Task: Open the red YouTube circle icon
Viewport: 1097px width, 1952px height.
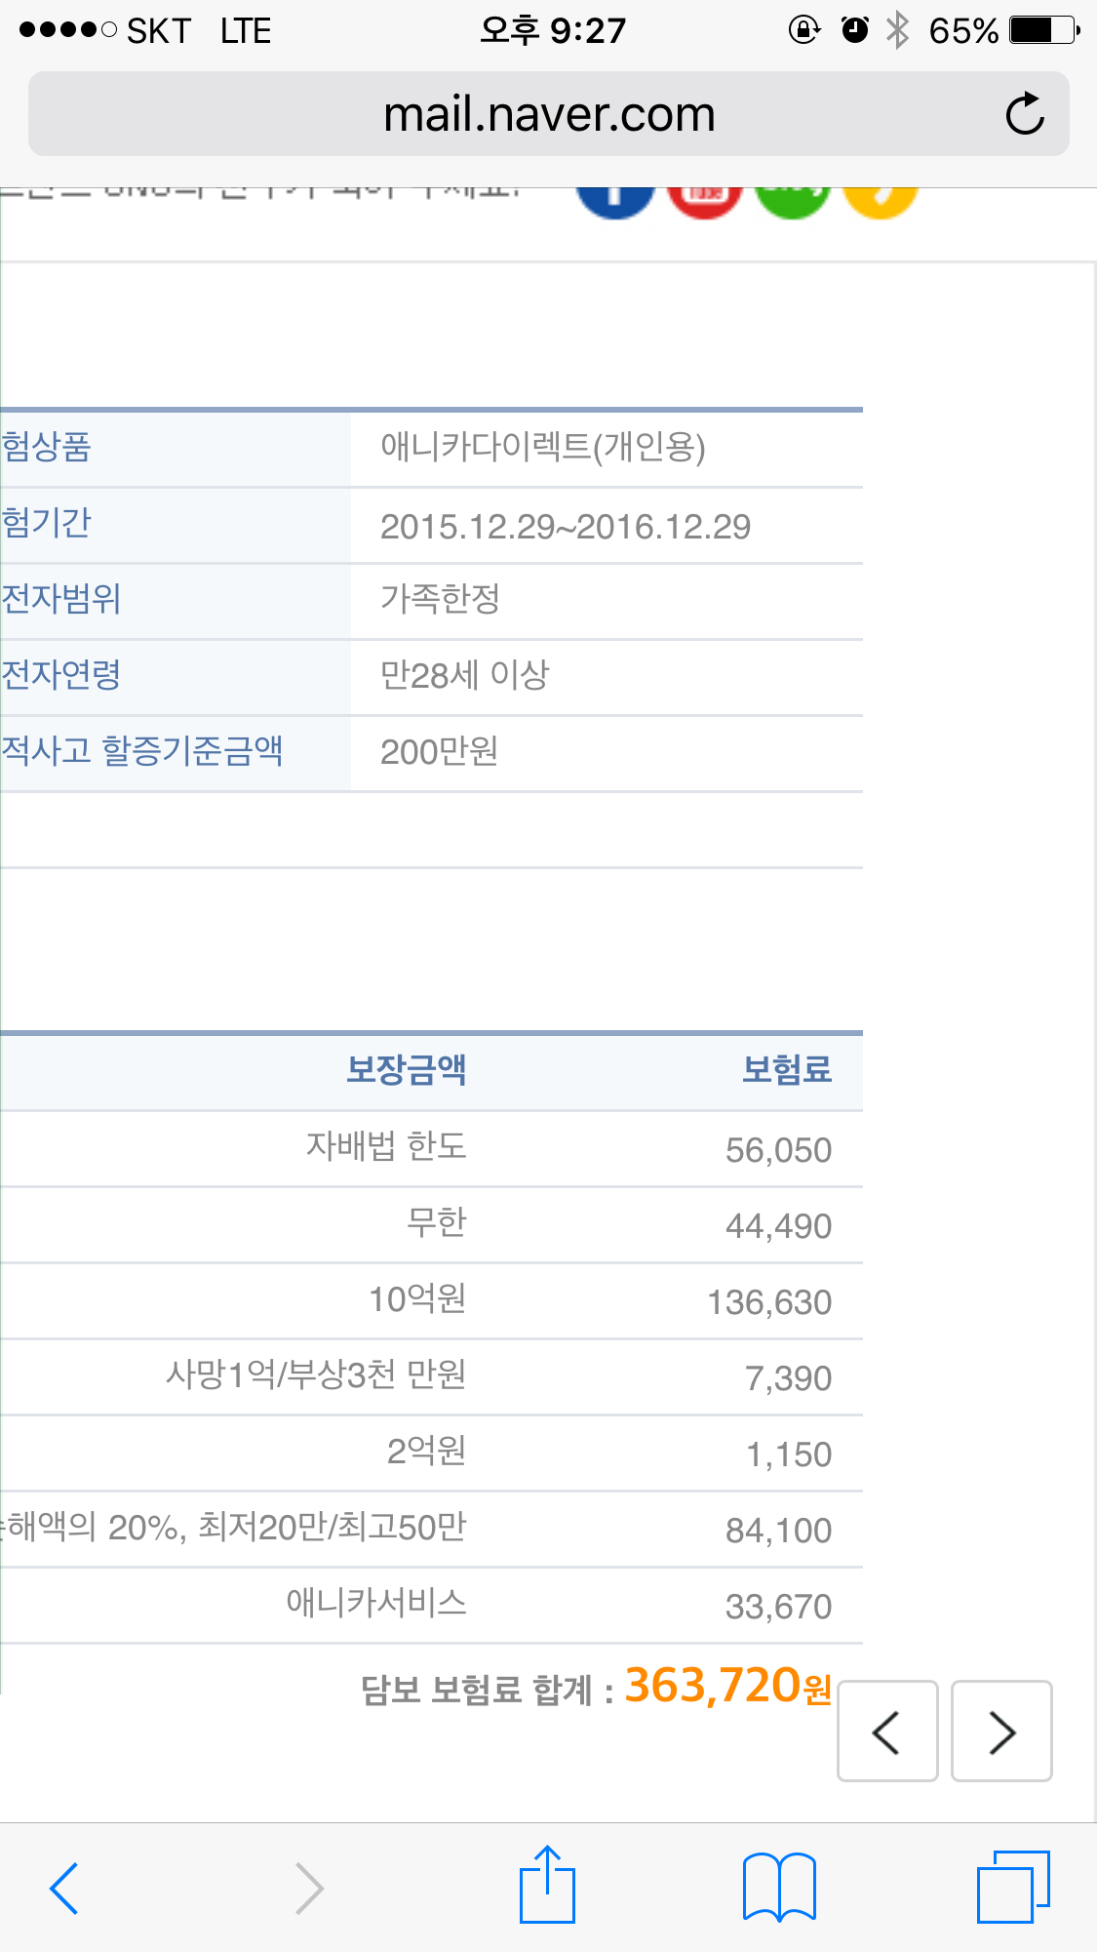Action: click(x=704, y=199)
